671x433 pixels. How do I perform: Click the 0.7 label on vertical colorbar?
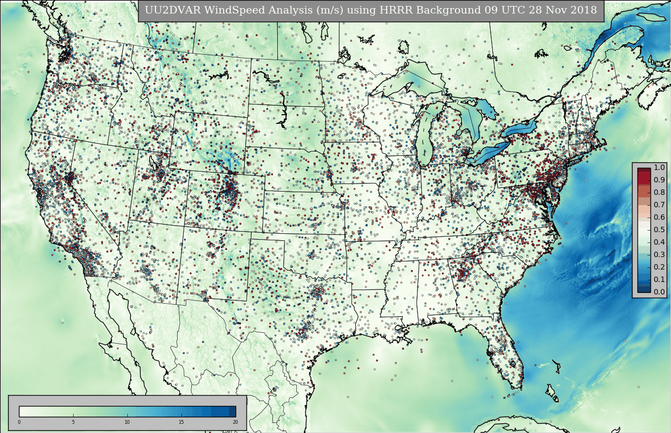[x=659, y=205]
